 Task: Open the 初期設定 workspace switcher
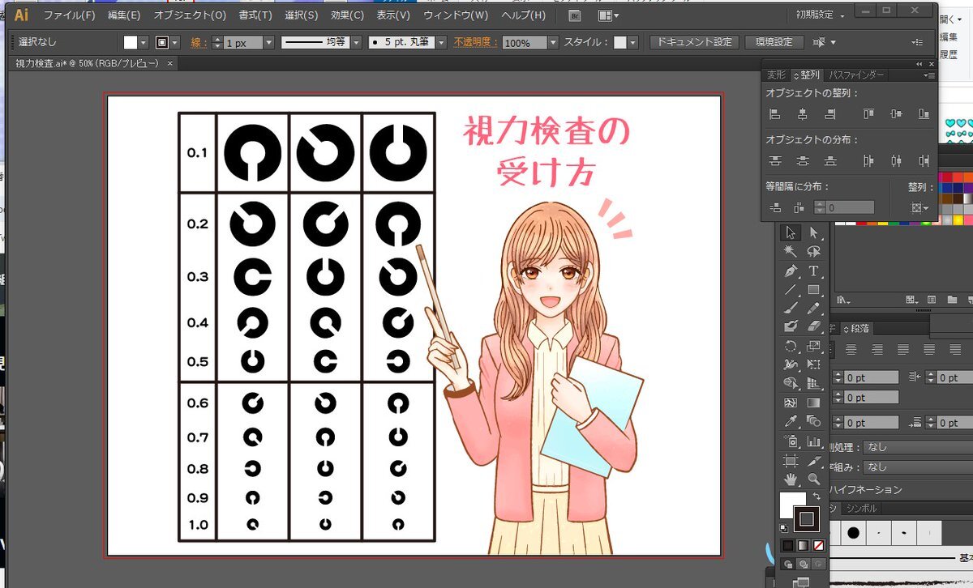pos(819,15)
